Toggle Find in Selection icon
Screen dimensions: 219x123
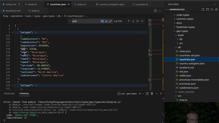[138, 21]
